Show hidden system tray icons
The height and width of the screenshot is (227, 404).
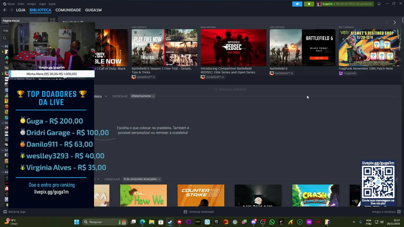(354, 222)
